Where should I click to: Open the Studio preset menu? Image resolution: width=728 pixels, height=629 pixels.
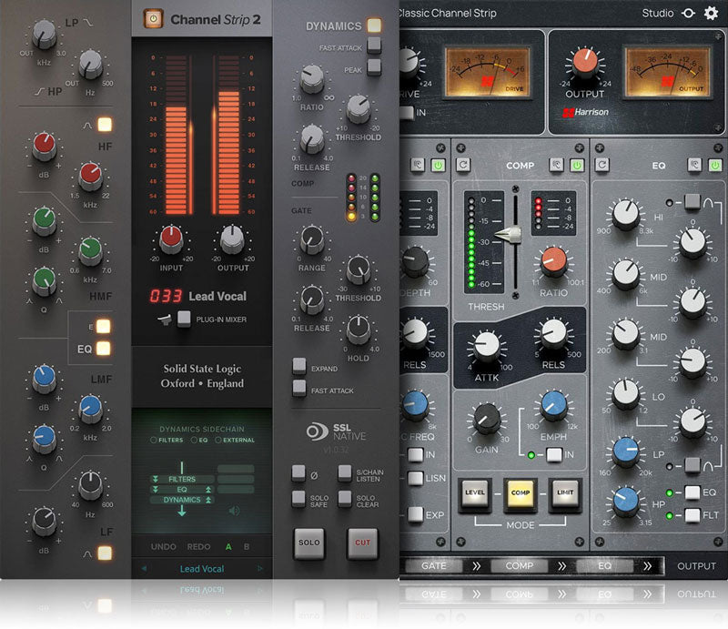click(657, 13)
